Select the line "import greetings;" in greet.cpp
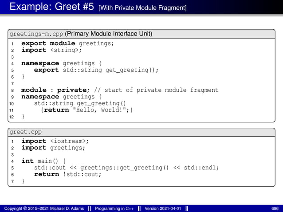This screenshot has height=212, width=283. pos(53,148)
